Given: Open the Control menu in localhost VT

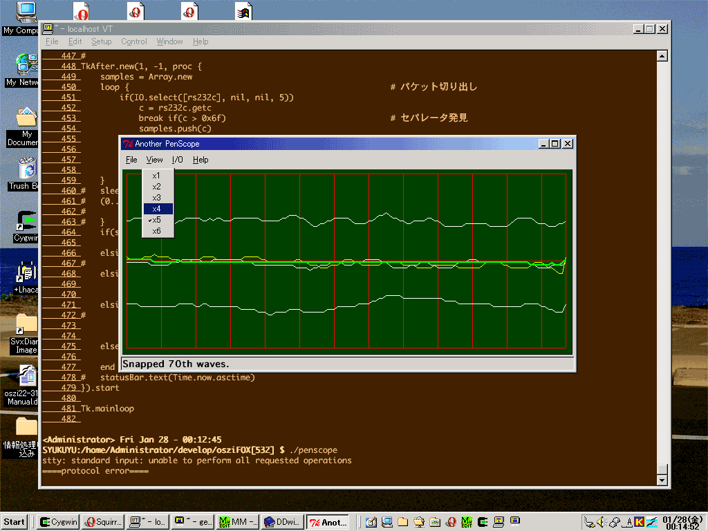Looking at the screenshot, I should [134, 41].
